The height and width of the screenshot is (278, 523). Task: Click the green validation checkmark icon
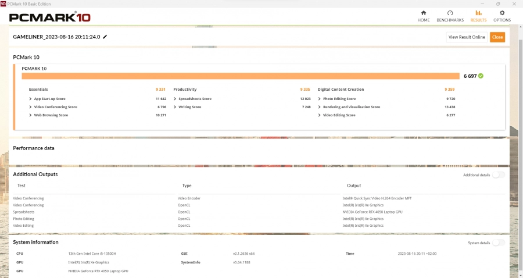click(481, 76)
